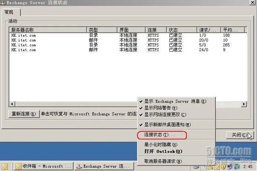Select 最小化时隐藏(H) menu entry

(176, 145)
